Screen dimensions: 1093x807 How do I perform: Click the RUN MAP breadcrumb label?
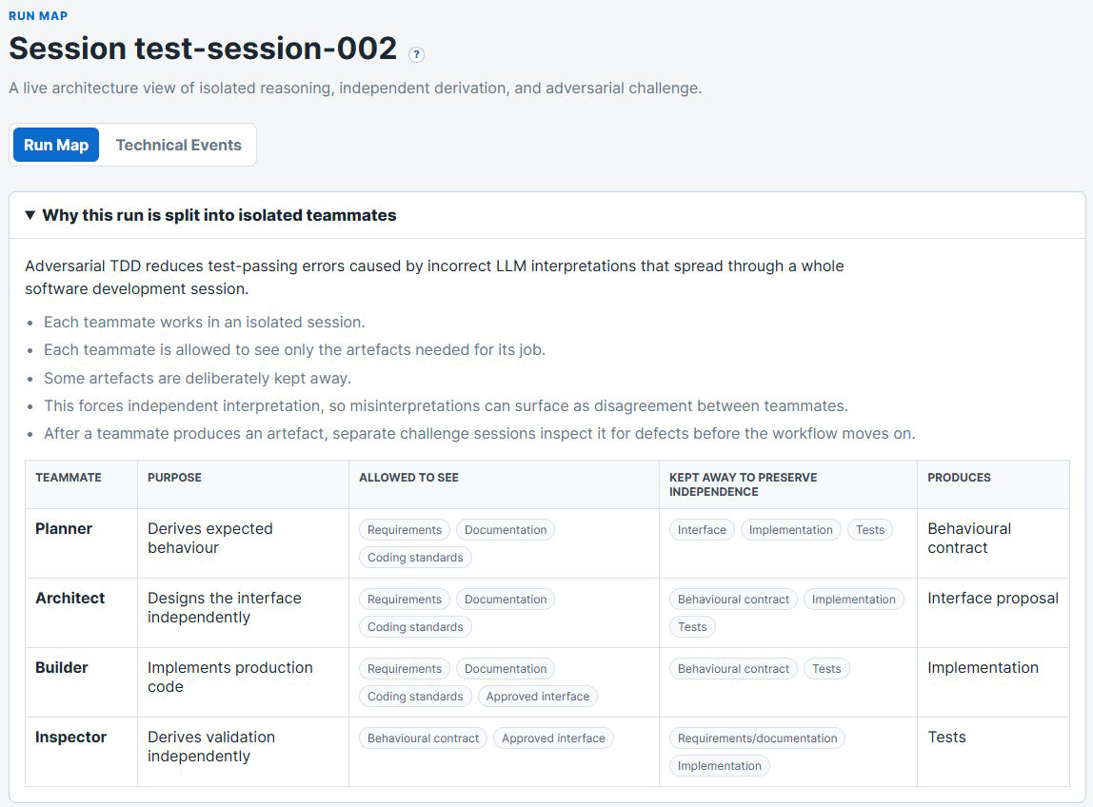point(38,15)
